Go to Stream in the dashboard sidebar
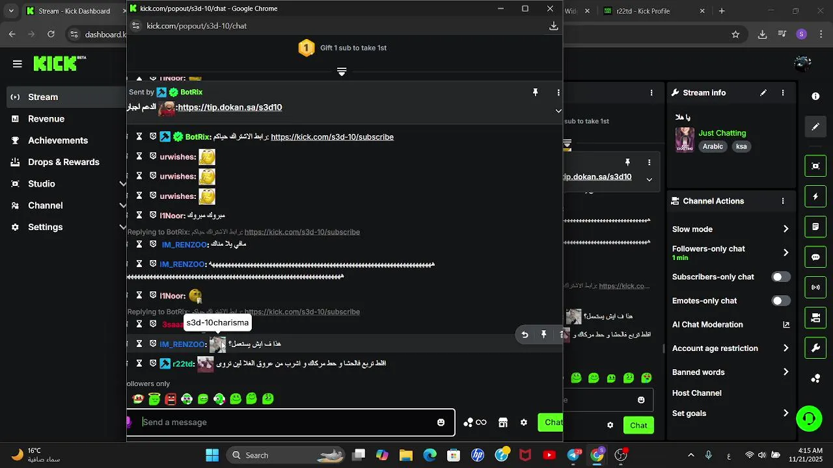 (65, 97)
